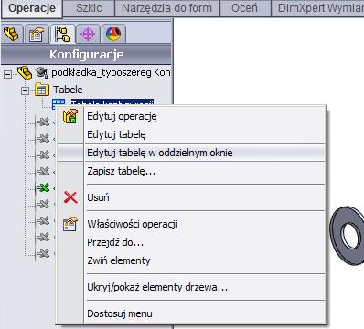Click the Konfiguracje panel header

[86, 55]
